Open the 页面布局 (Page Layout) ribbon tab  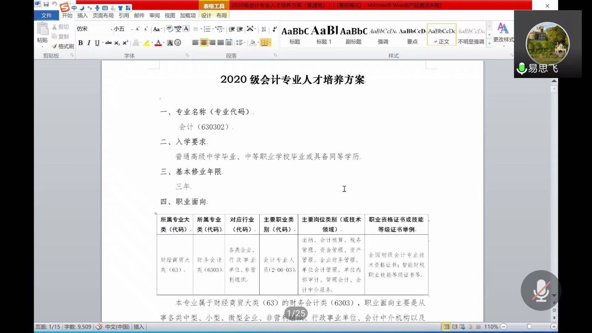[103, 16]
